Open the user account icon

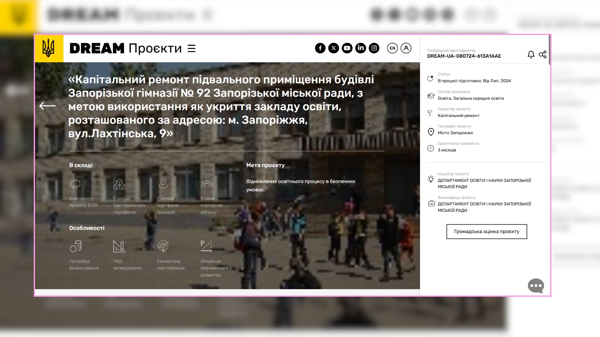[406, 48]
